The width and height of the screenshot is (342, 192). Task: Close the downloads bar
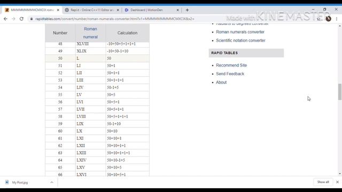(337, 182)
